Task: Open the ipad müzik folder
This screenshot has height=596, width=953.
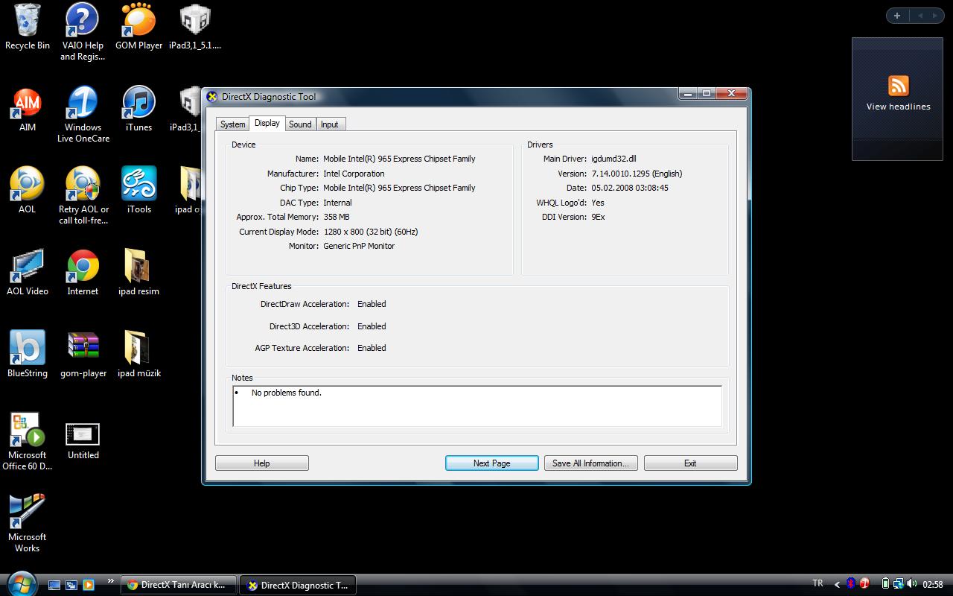Action: [x=138, y=355]
